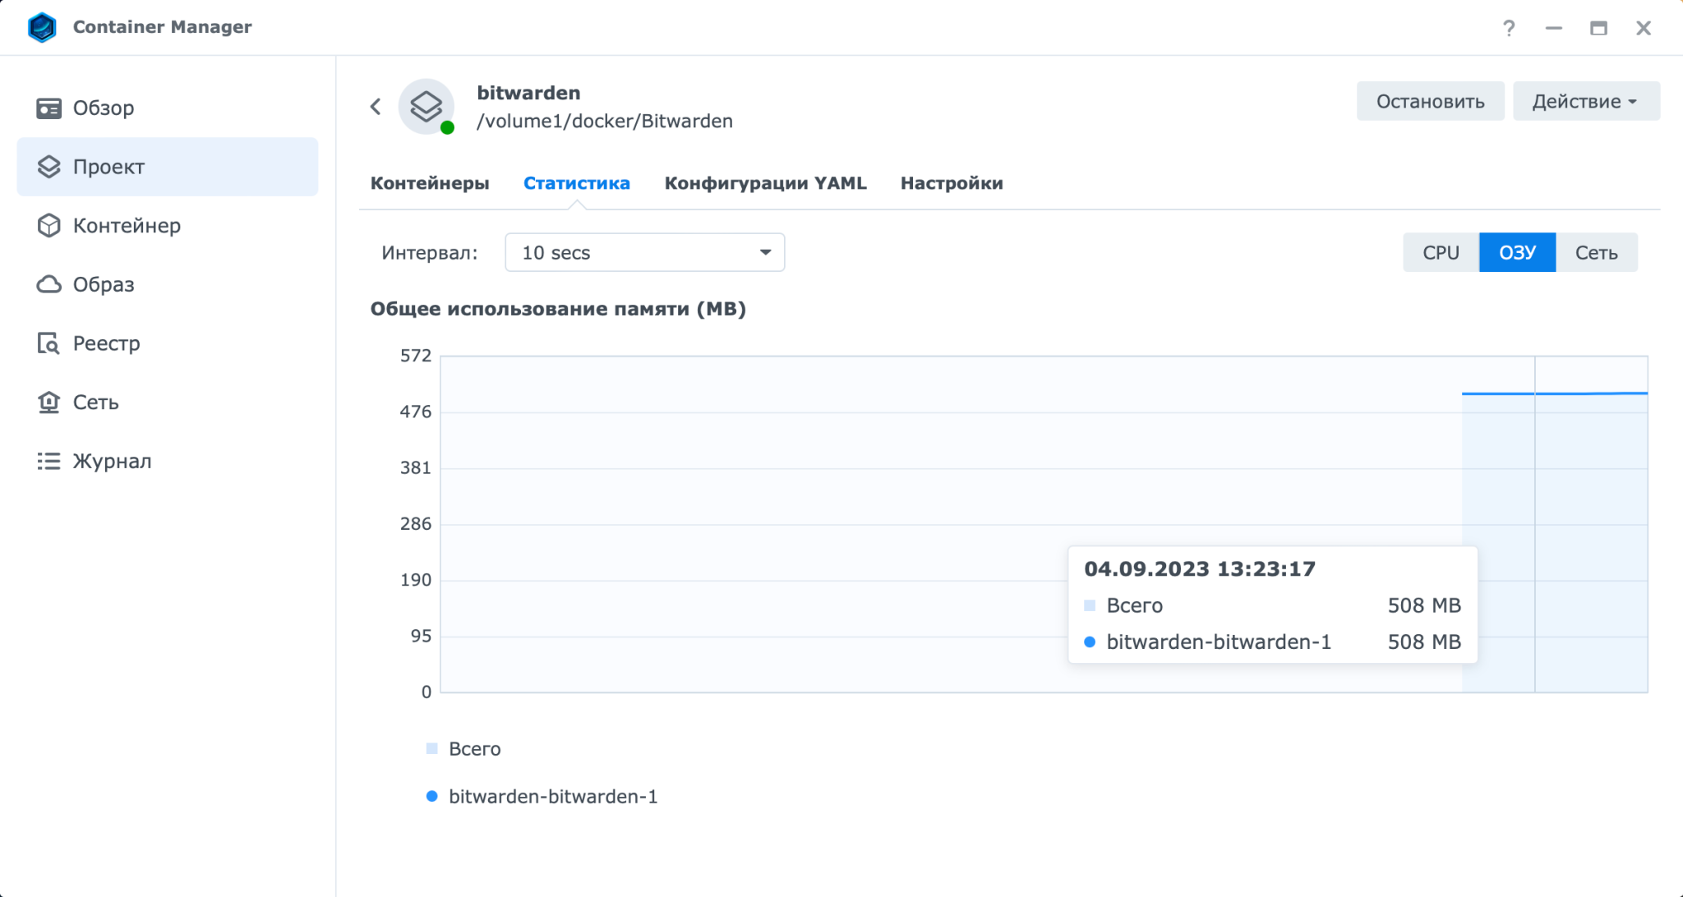Open the Контейнер section
1683x897 pixels.
click(168, 225)
